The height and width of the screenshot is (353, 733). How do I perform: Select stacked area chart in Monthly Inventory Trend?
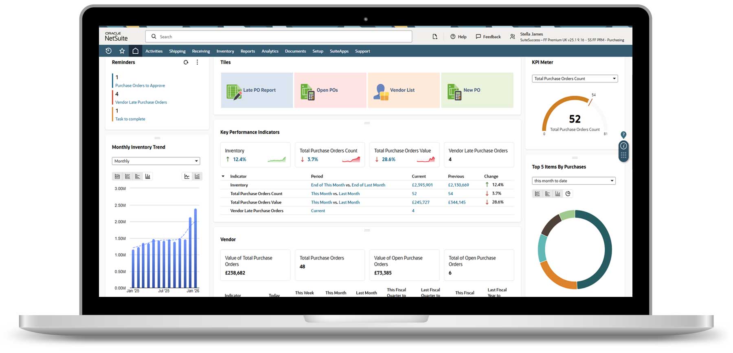(x=117, y=176)
